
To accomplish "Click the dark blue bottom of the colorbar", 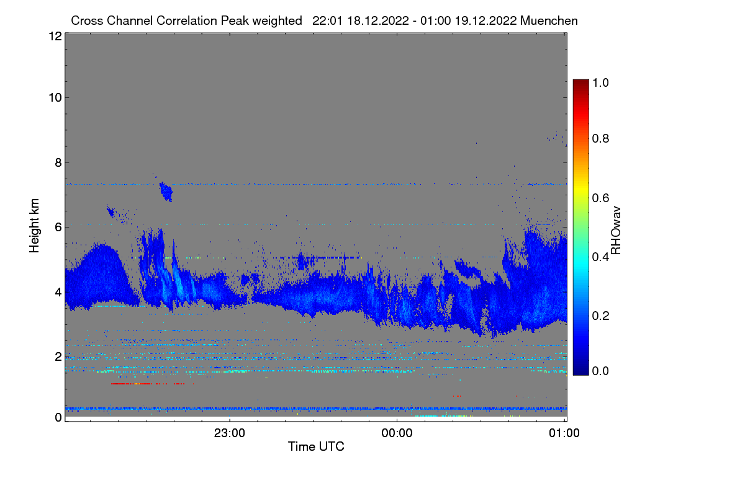I will [580, 370].
